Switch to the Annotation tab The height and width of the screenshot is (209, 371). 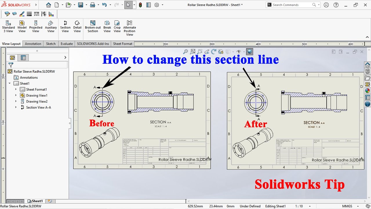pos(33,44)
